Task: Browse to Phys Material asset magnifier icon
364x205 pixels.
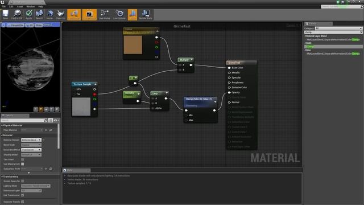Action: point(51,130)
